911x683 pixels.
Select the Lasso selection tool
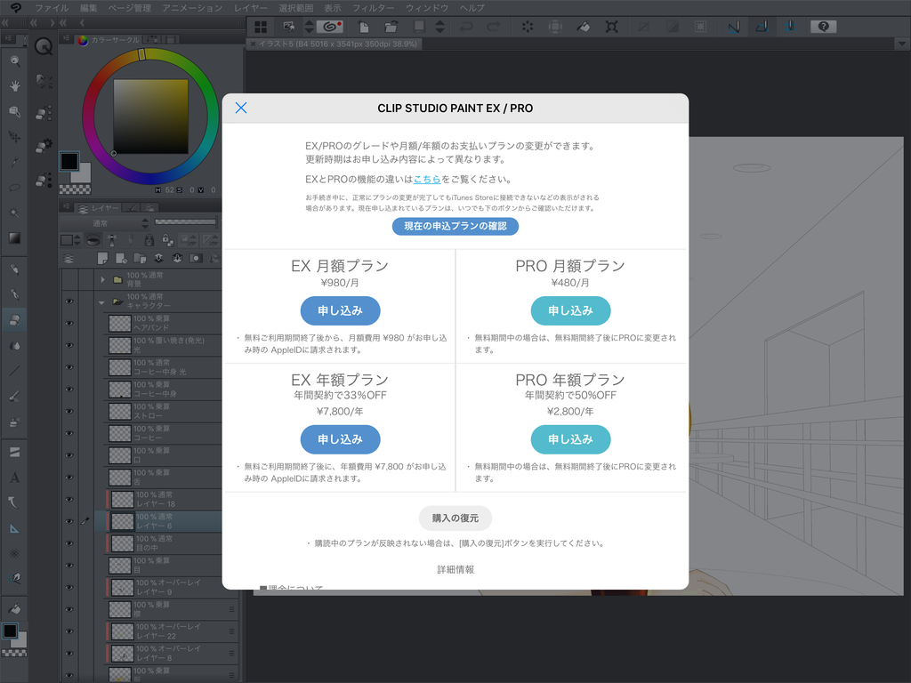click(x=14, y=188)
